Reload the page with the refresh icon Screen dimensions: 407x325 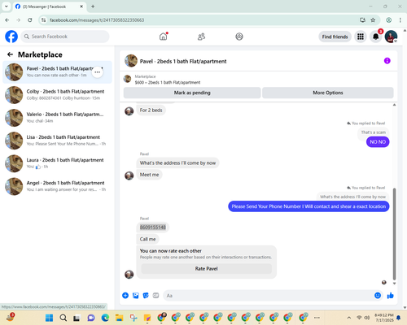pyautogui.click(x=30, y=20)
